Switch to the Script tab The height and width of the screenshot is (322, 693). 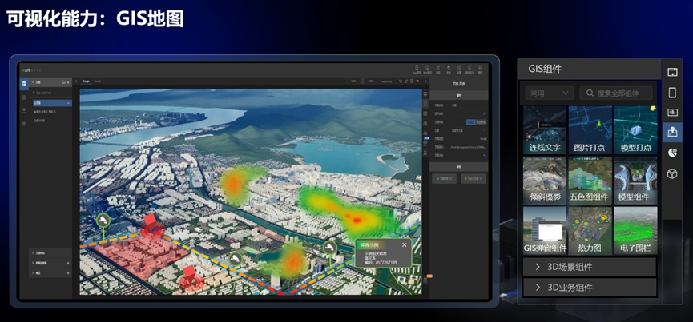(98, 81)
